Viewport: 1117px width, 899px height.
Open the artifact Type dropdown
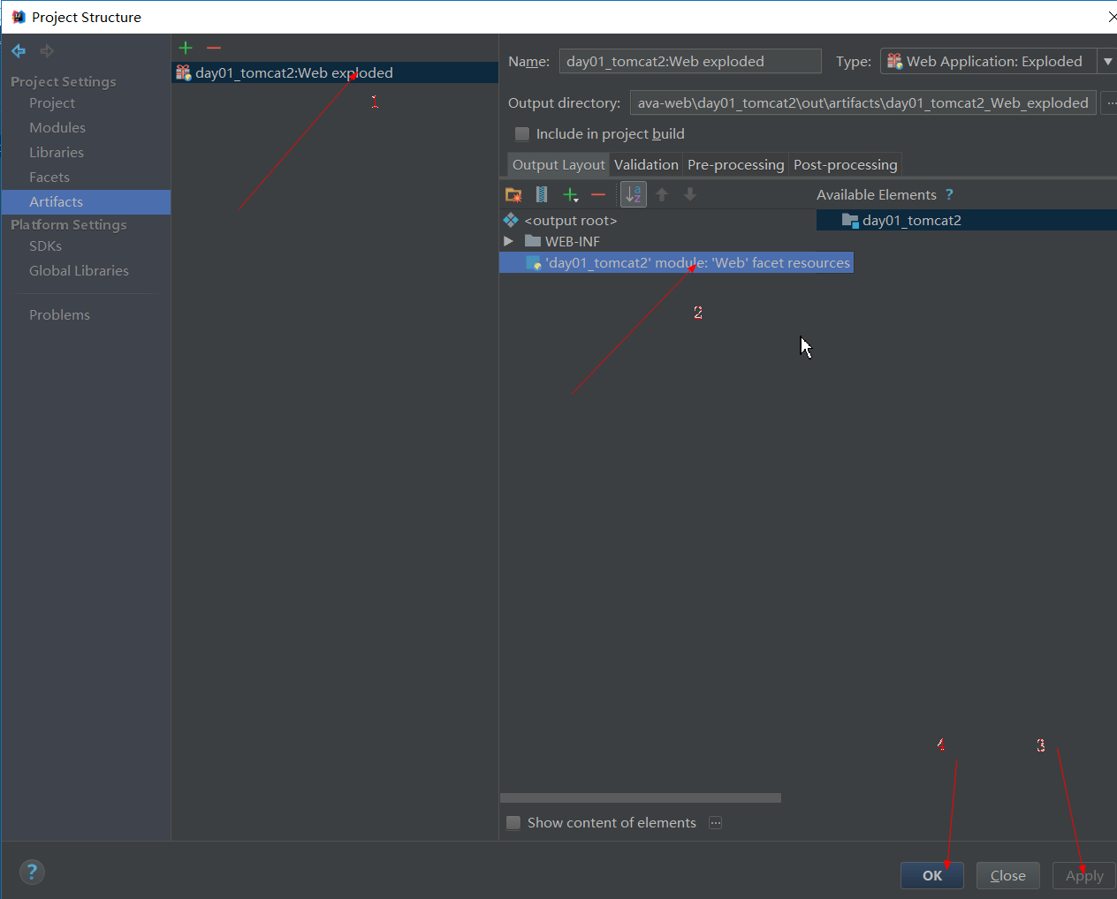point(1107,62)
